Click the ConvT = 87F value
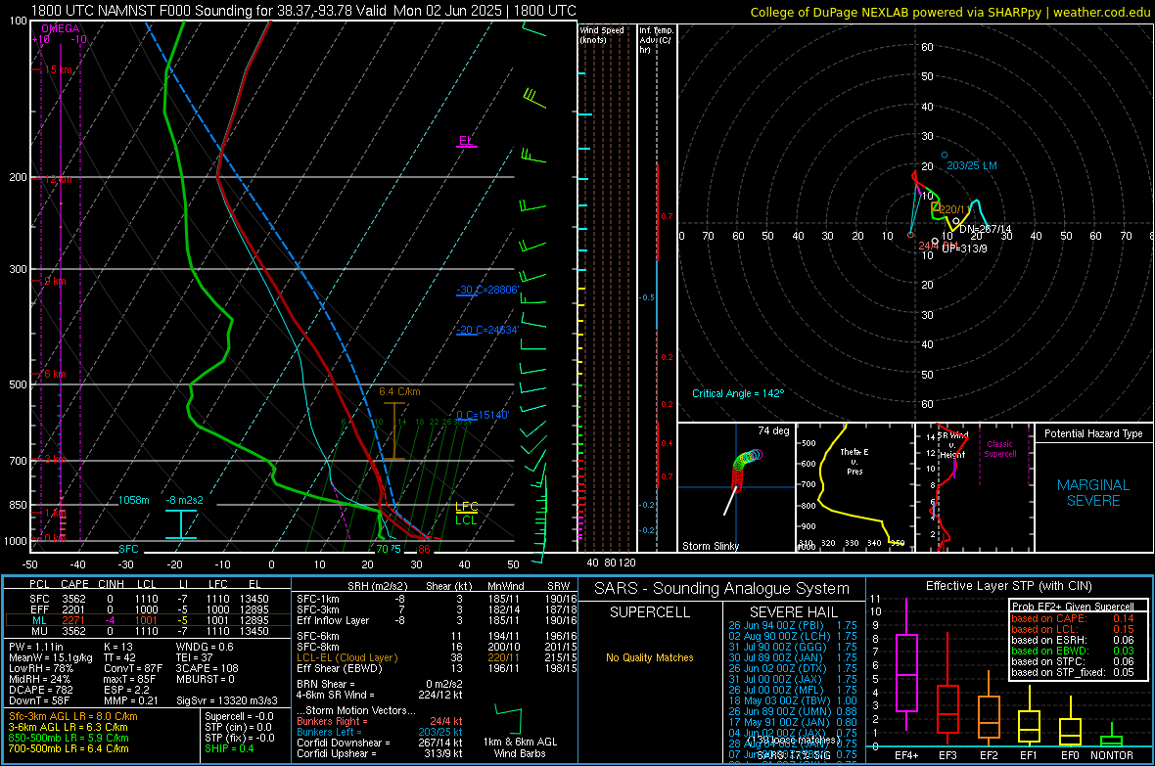The image size is (1155, 766). pyautogui.click(x=133, y=668)
